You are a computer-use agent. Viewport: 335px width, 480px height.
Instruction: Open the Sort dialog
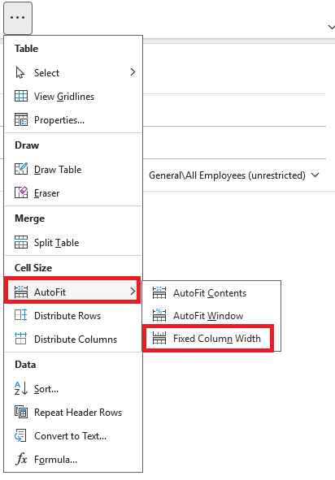coord(73,389)
